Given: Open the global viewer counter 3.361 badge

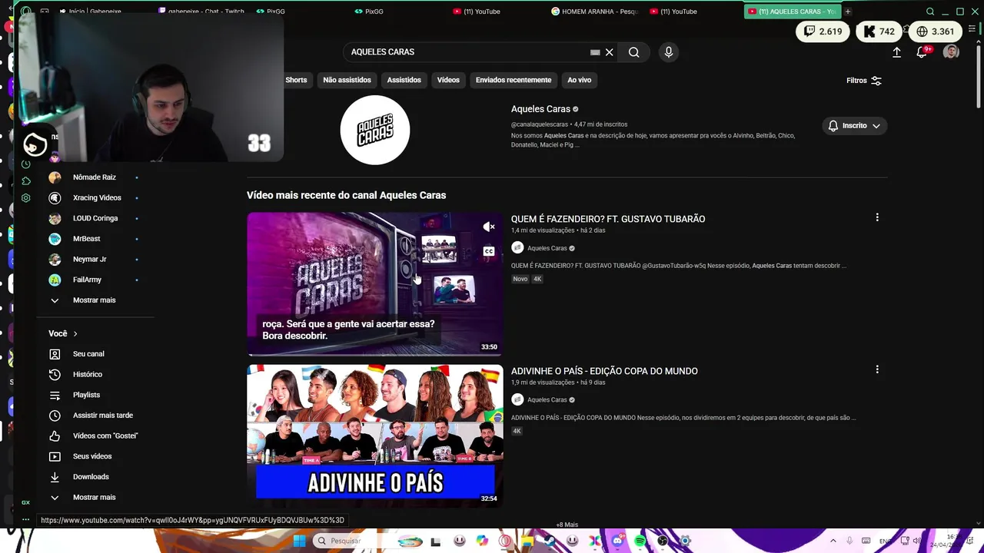Looking at the screenshot, I should coord(935,31).
